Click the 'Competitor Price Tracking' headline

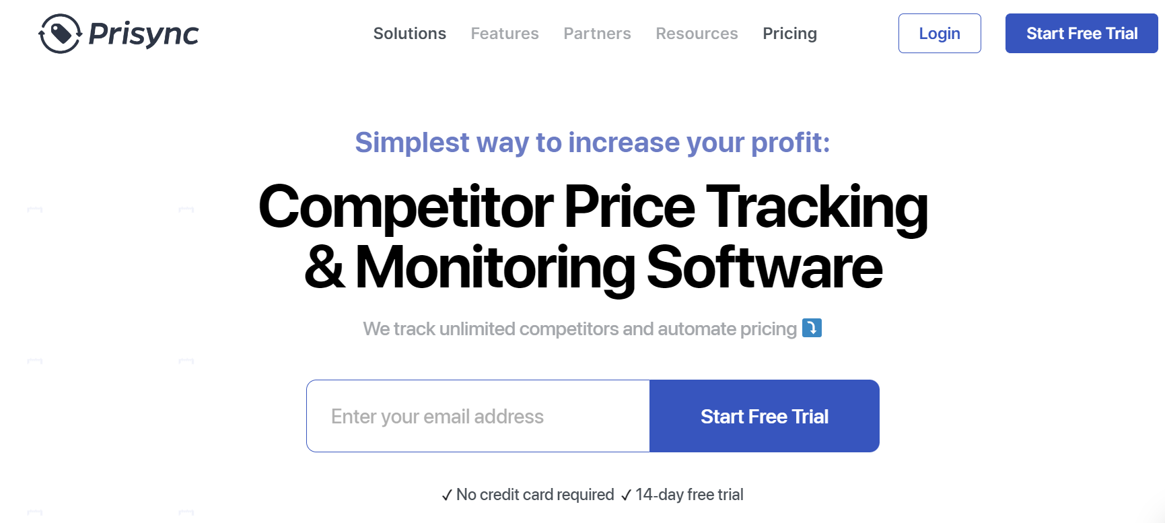[592, 209]
